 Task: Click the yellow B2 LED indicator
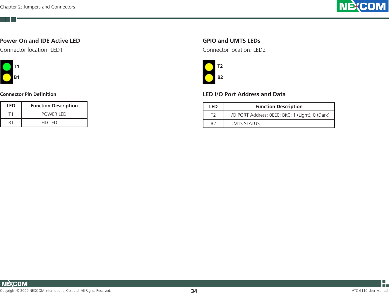click(209, 78)
